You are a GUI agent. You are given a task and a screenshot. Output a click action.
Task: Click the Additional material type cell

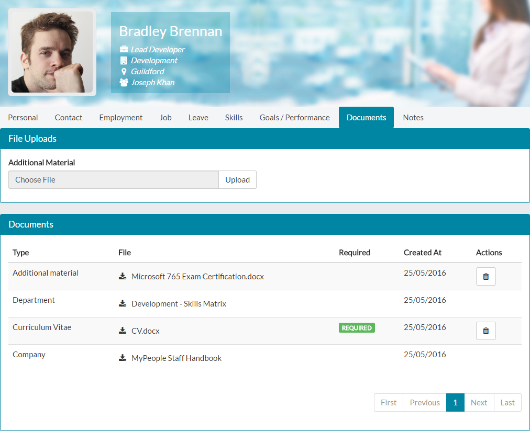click(46, 273)
